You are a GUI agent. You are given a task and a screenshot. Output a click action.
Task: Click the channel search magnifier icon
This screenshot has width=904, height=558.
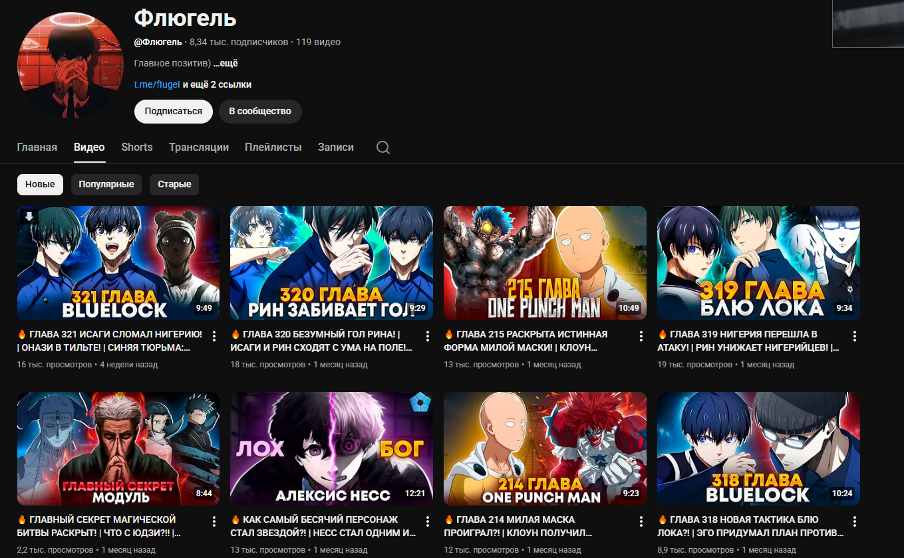point(383,147)
